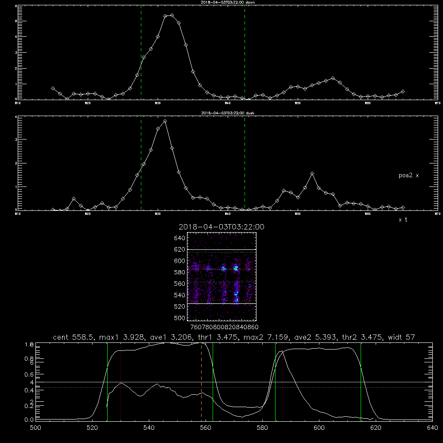Screen dimensions: 443x443
Task: Click the 600 label on the bottom plot x-axis
Action: coord(319,428)
